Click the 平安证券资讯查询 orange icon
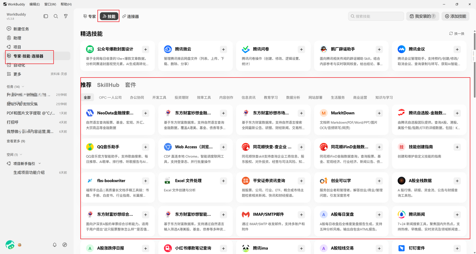 pyautogui.click(x=246, y=181)
